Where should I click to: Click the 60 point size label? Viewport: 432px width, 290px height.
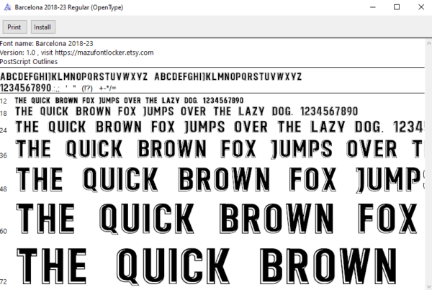click(4, 231)
